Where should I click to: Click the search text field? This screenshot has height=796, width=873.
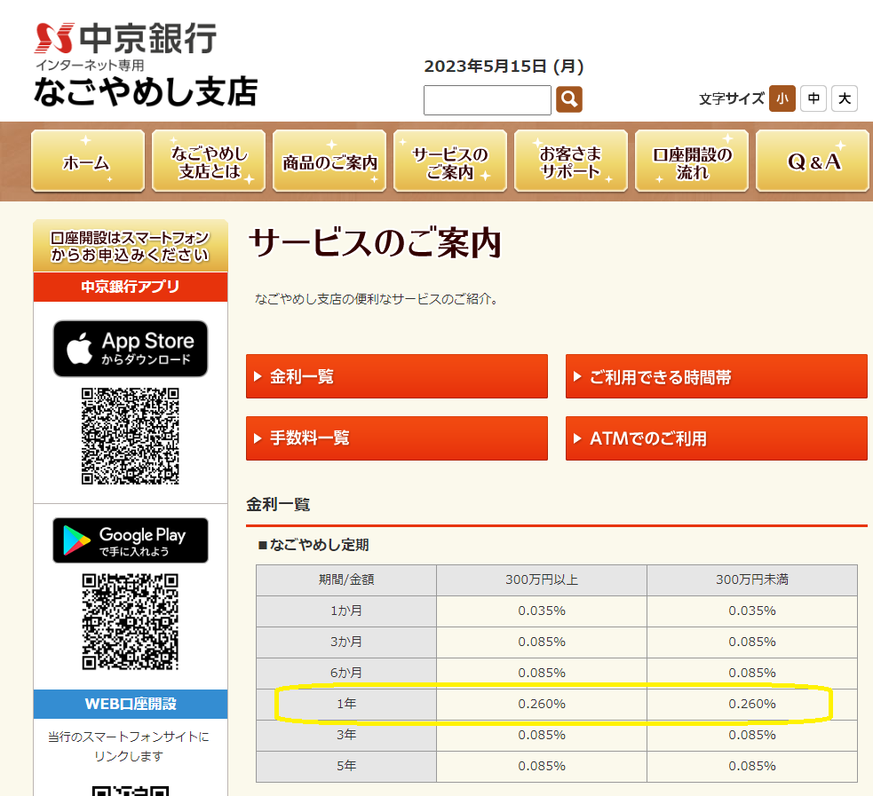click(x=488, y=100)
